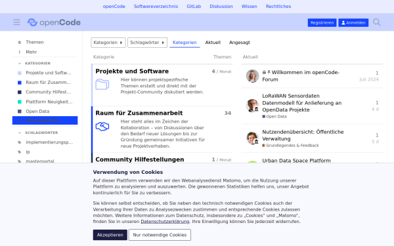Open openCode in the top navigation
The width and height of the screenshot is (394, 246).
tap(114, 7)
